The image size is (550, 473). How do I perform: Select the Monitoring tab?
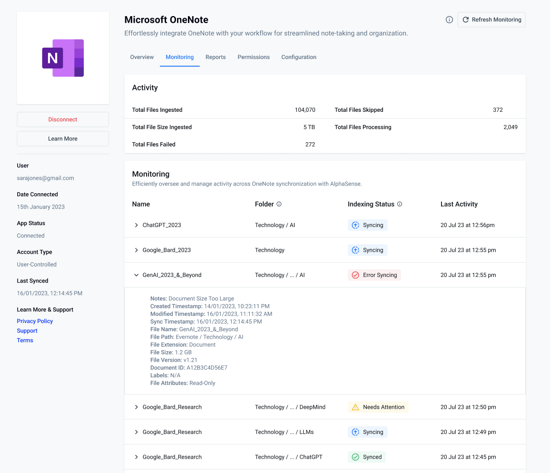(179, 57)
